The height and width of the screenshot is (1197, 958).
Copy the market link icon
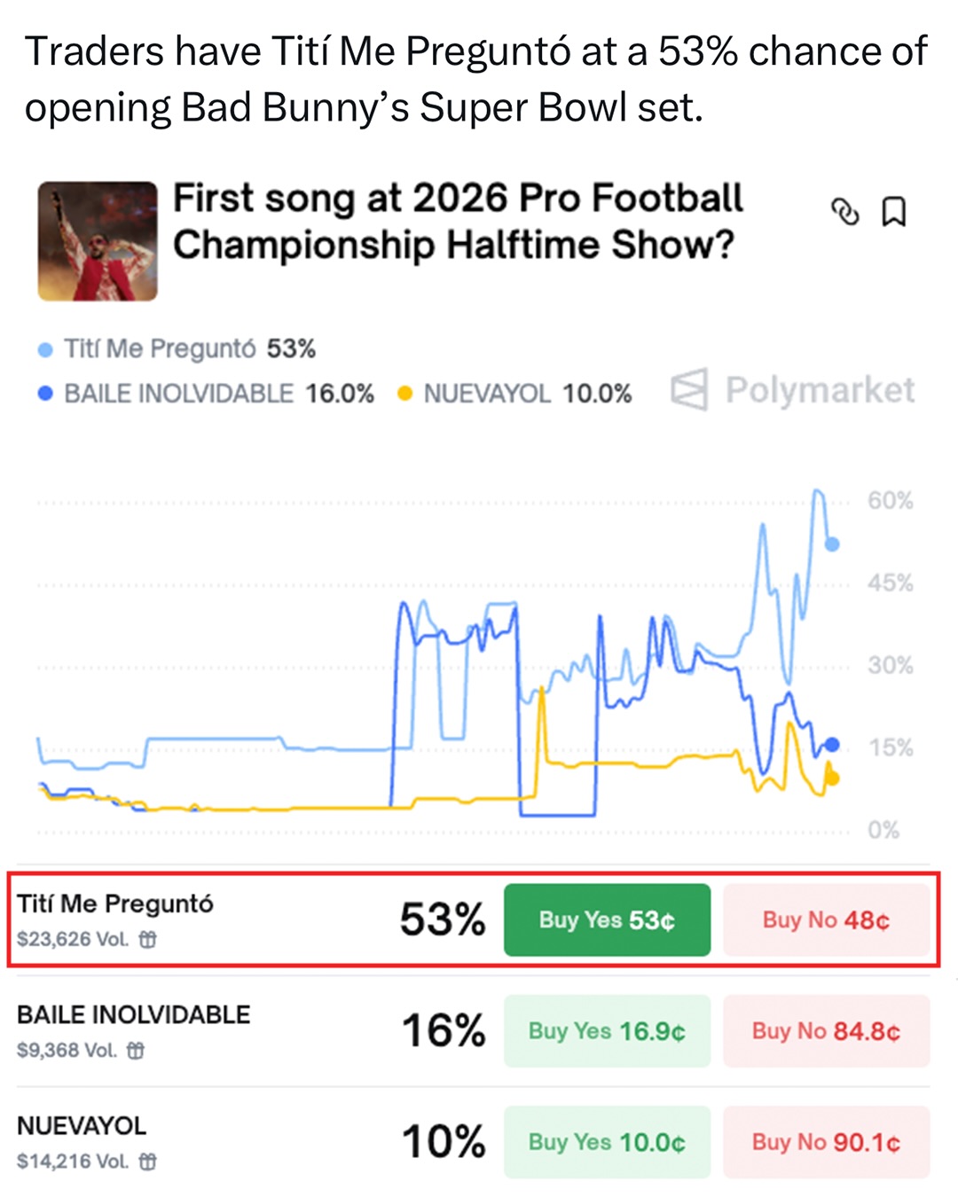[844, 212]
